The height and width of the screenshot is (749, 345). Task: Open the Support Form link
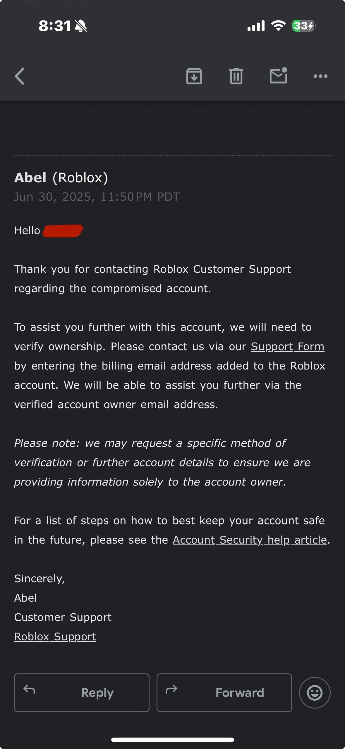point(287,347)
